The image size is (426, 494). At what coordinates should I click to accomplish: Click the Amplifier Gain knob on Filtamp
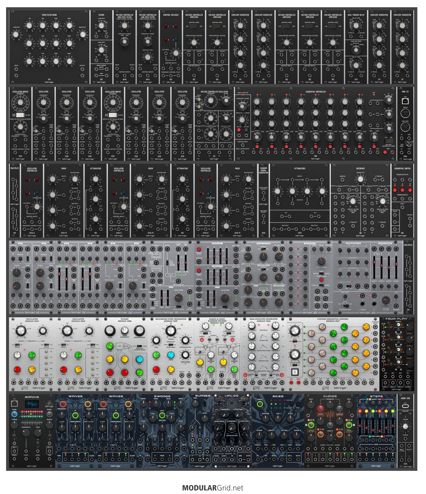tap(139, 331)
